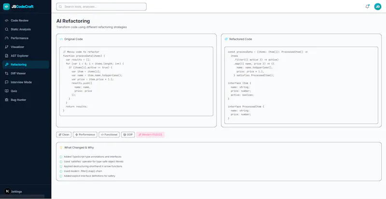This screenshot has width=386, height=199.
Task: Select the Modern ES2025 strategy button
Action: (x=150, y=135)
